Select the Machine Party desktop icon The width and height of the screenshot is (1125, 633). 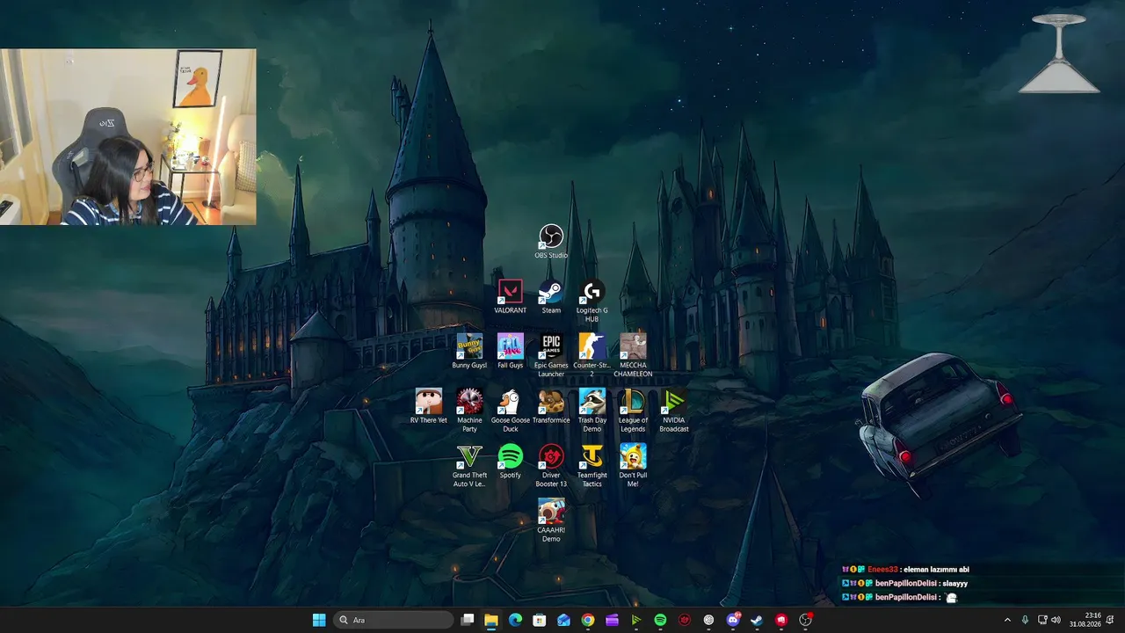pos(469,411)
